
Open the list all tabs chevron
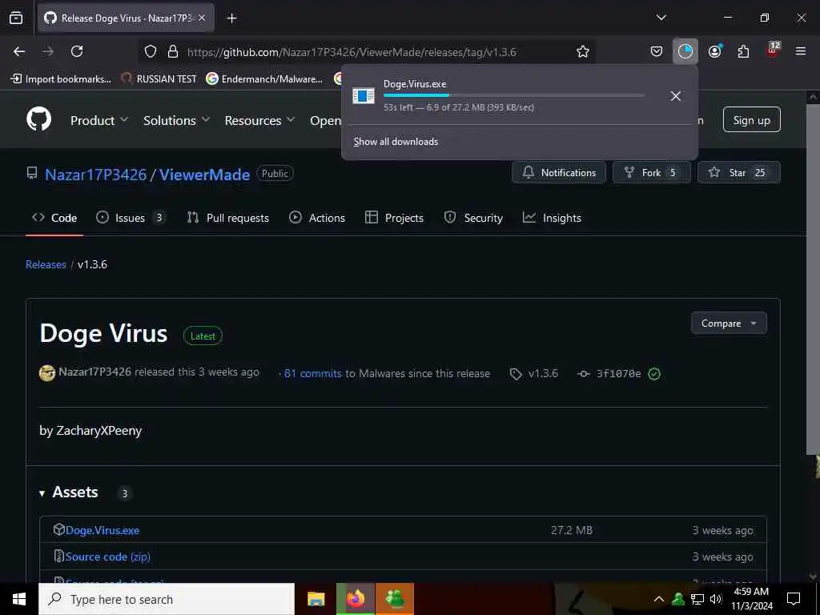click(x=661, y=18)
